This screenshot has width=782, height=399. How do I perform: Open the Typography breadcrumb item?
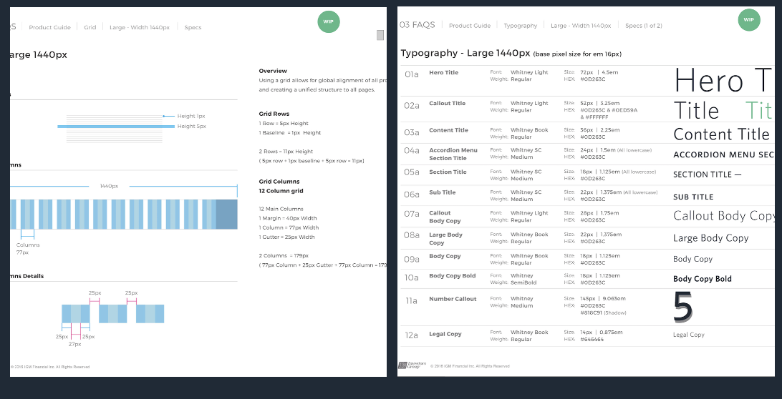coord(520,26)
